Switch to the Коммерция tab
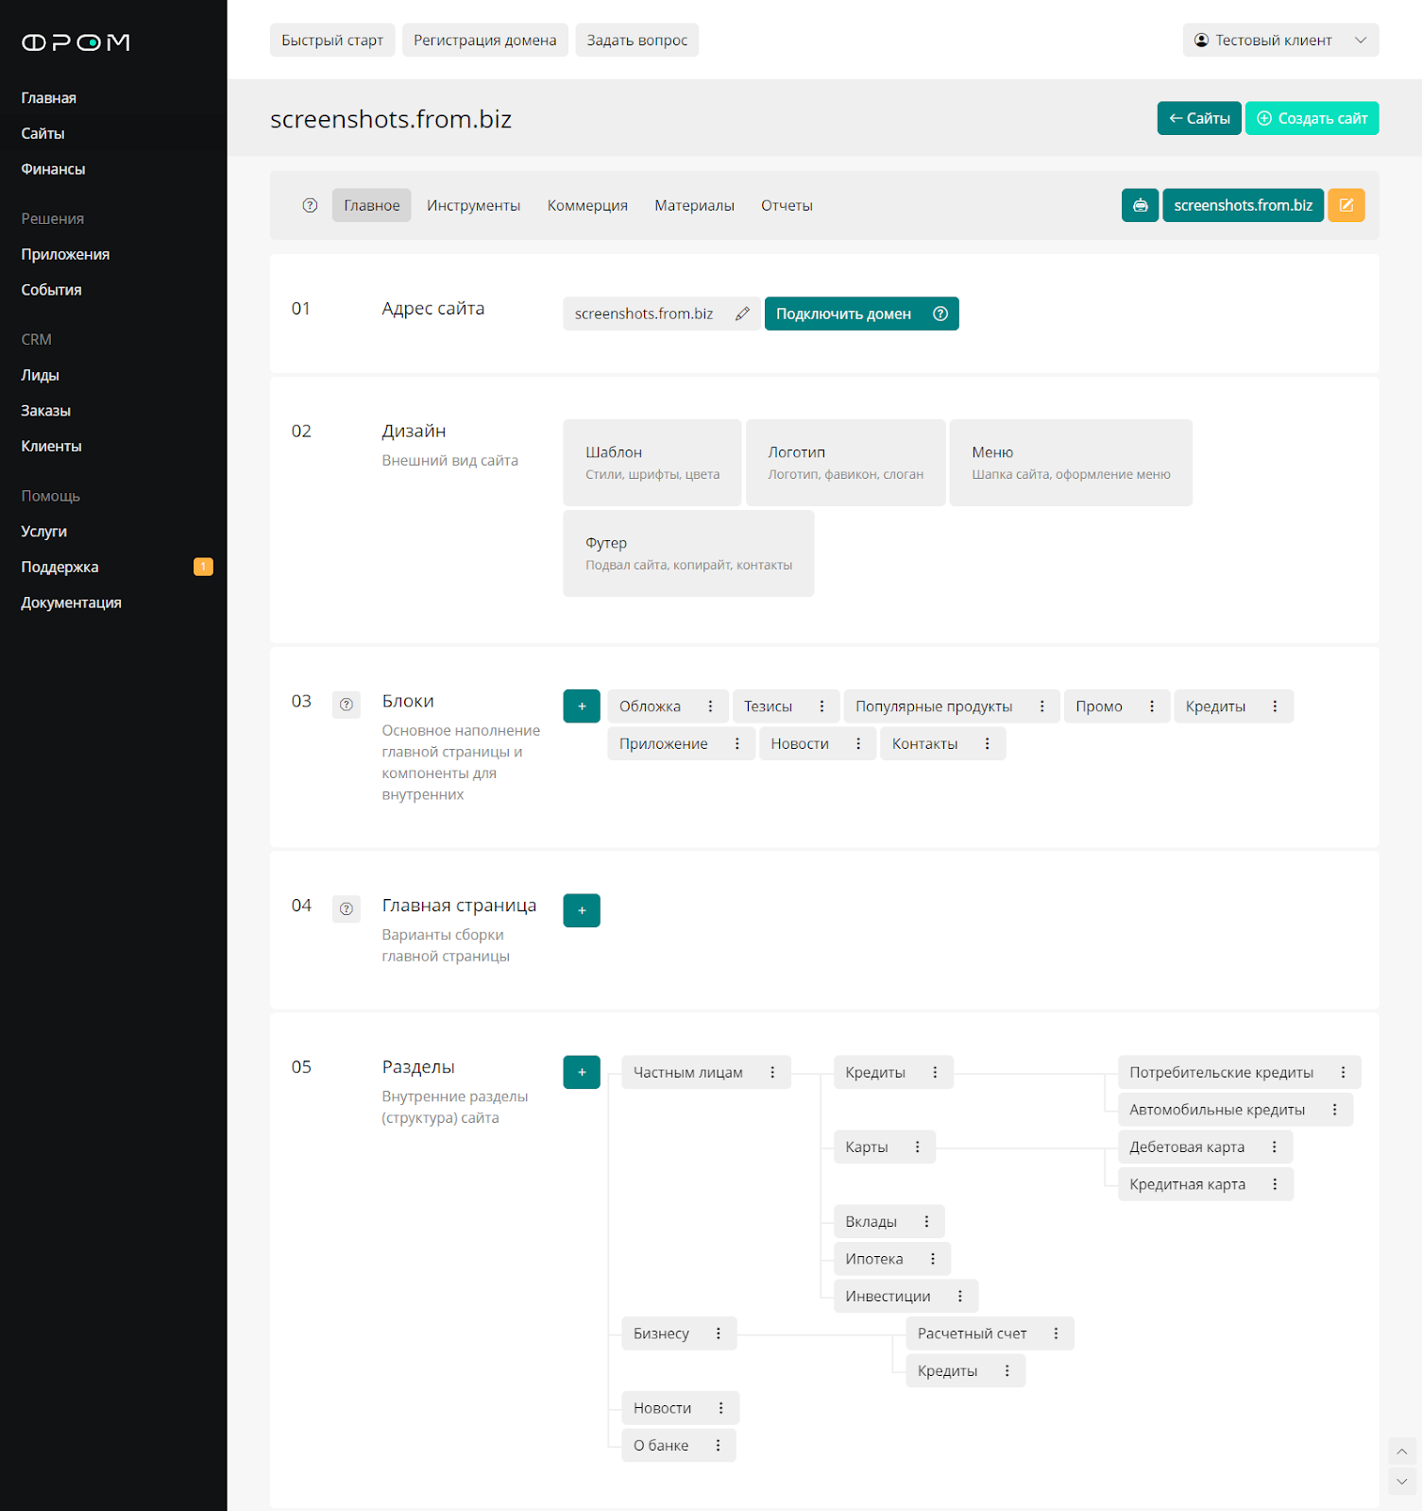1422x1511 pixels. click(587, 205)
